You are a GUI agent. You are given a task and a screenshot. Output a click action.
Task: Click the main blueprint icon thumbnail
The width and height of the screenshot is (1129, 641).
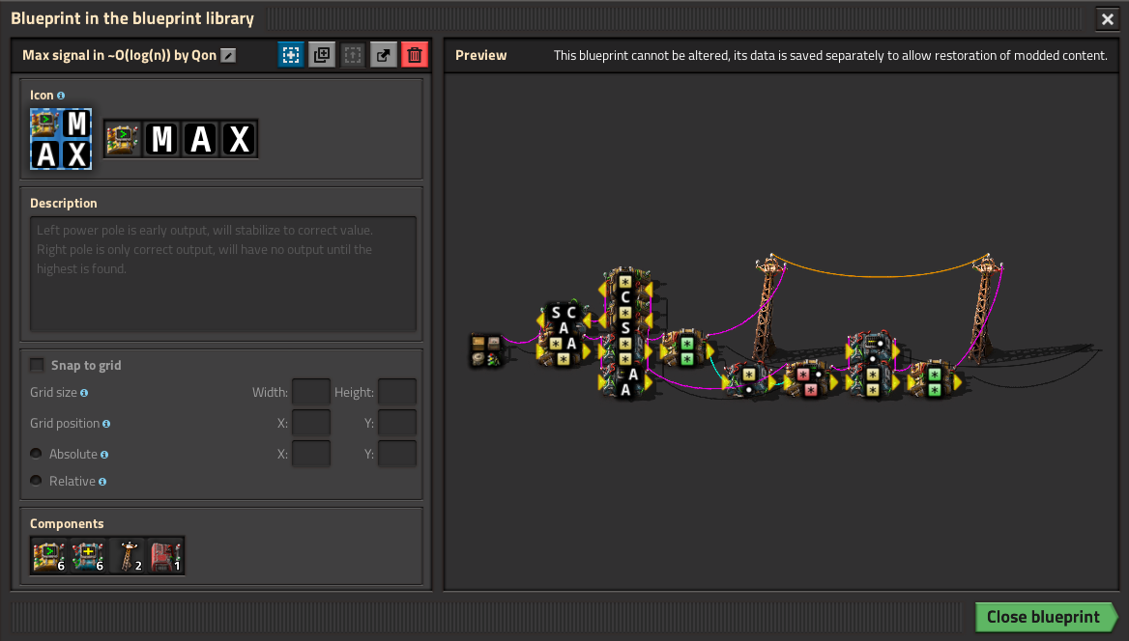coord(61,139)
